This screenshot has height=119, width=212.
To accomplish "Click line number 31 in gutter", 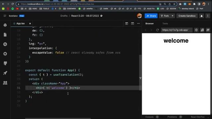I will pyautogui.click(x=19, y=88).
